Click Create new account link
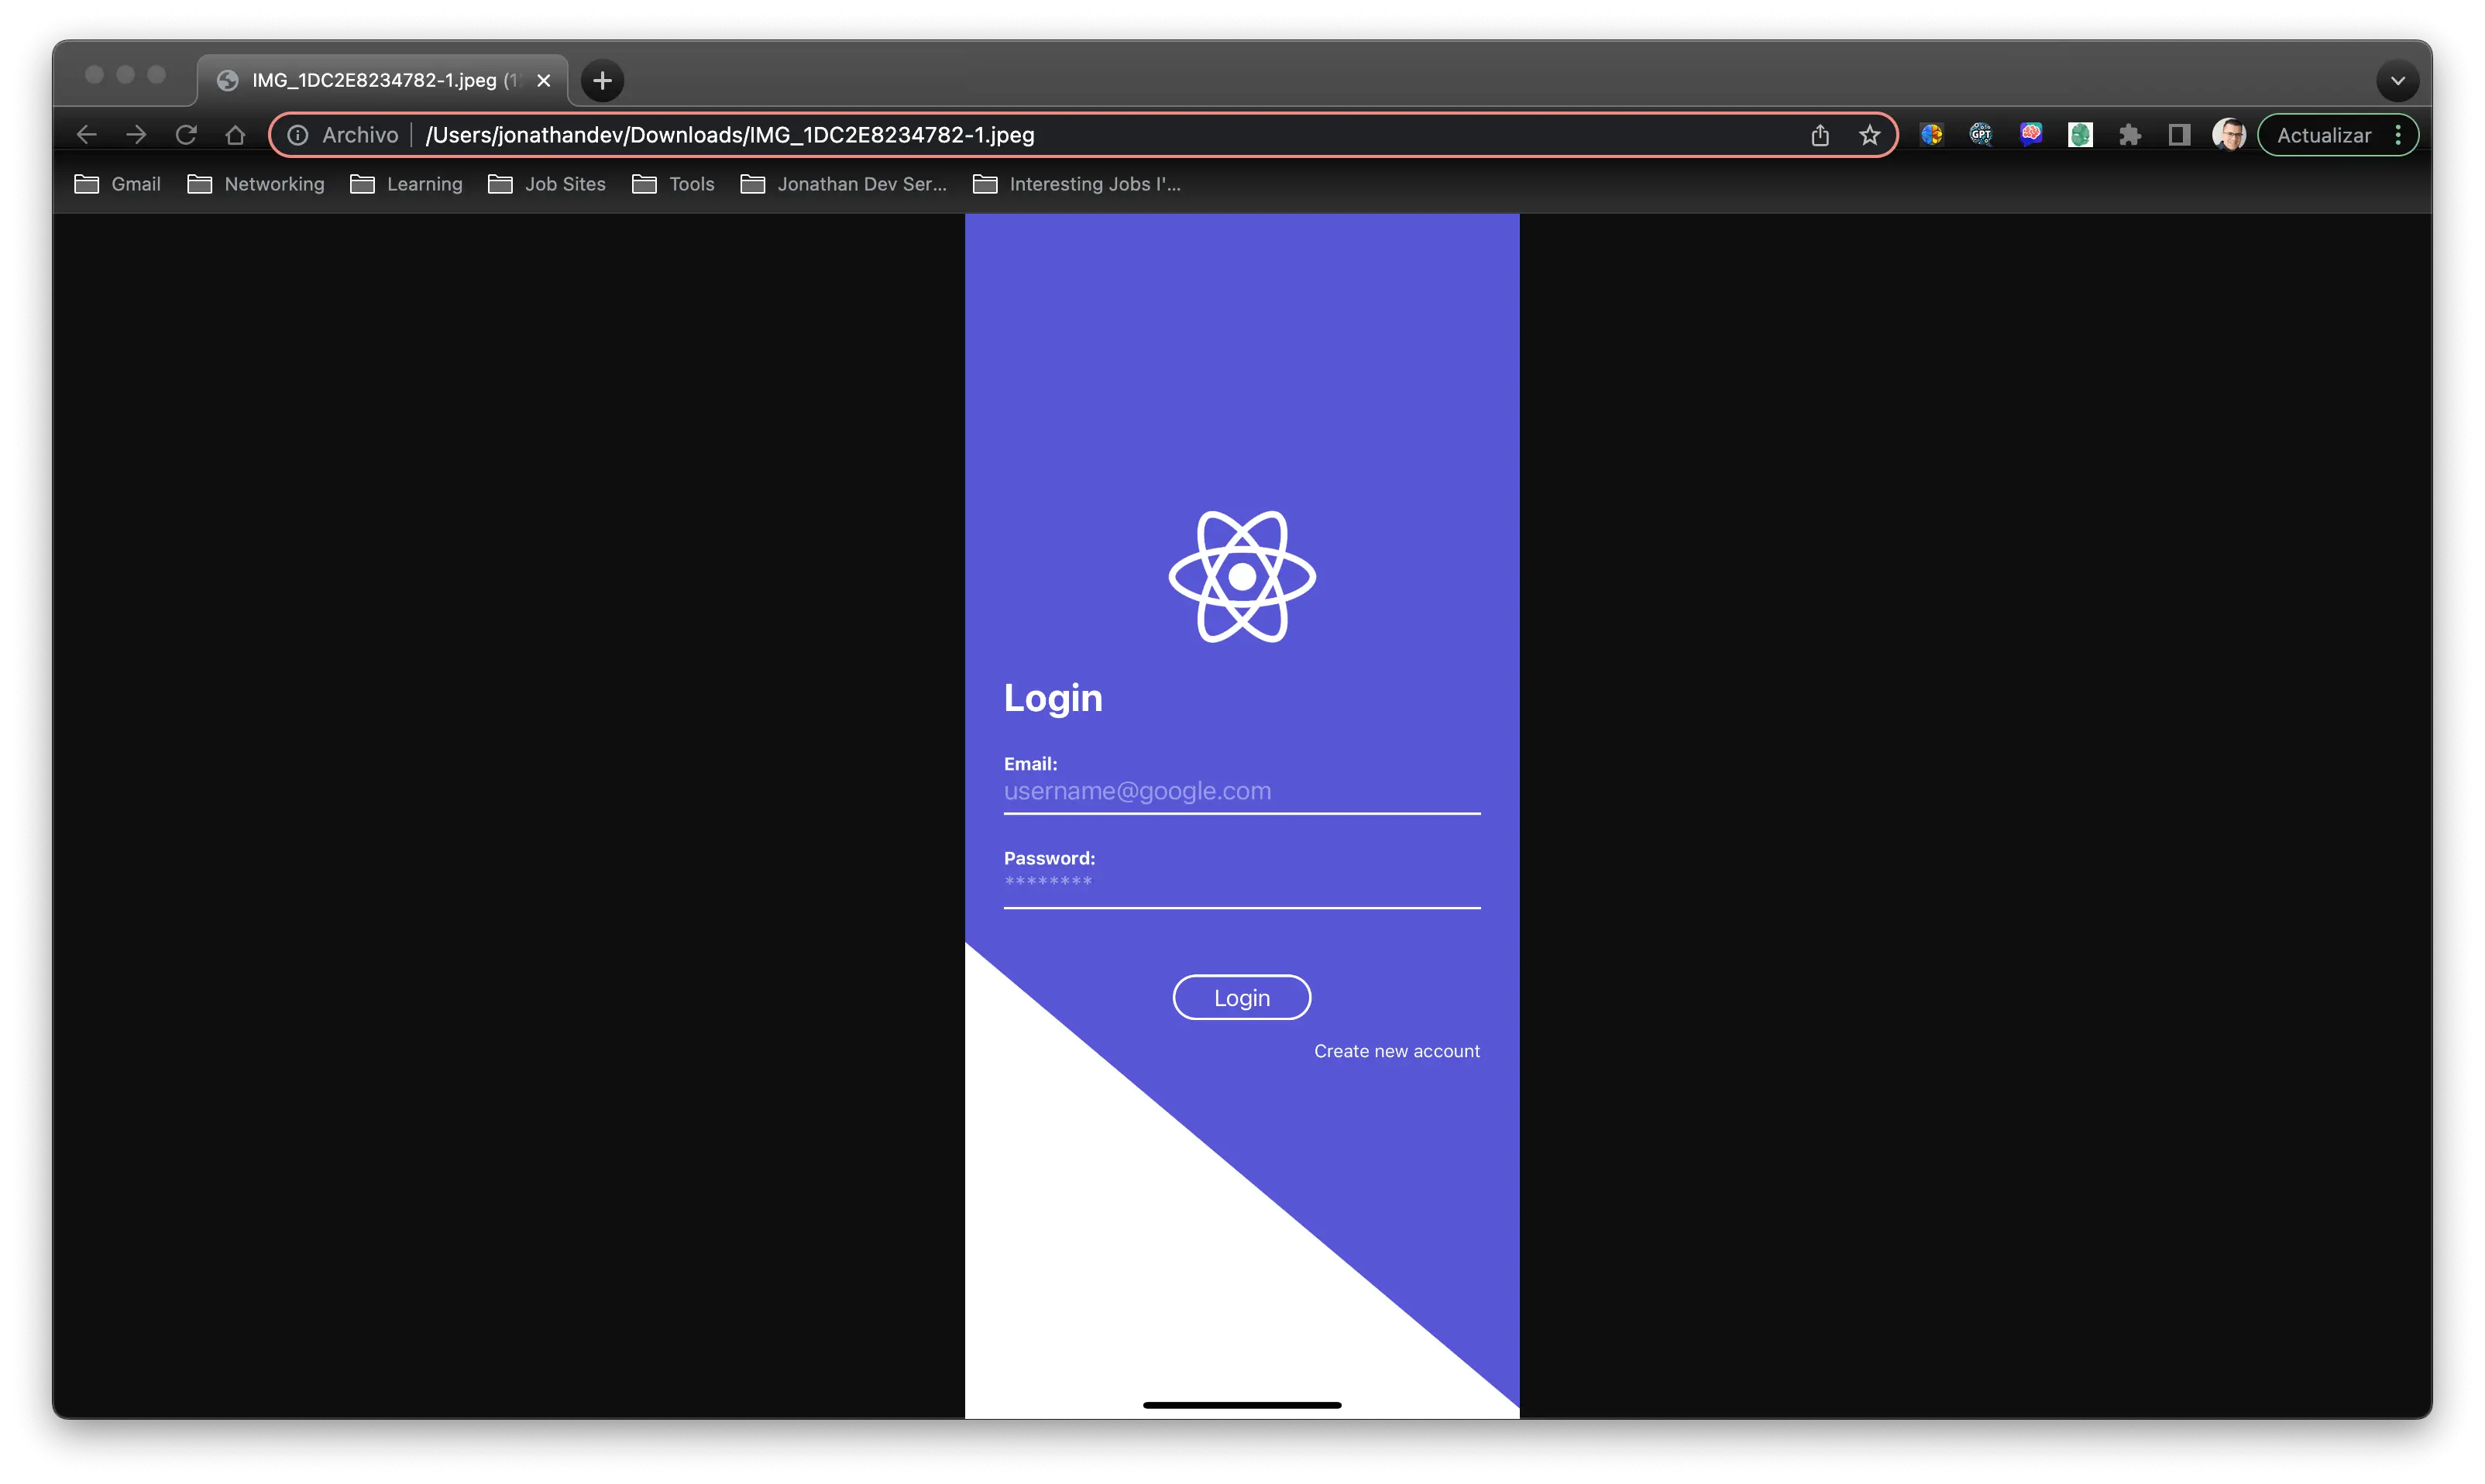2485x1484 pixels. click(1397, 1051)
